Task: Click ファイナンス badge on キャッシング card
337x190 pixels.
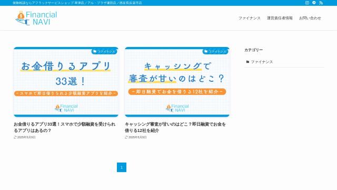Action: point(215,52)
